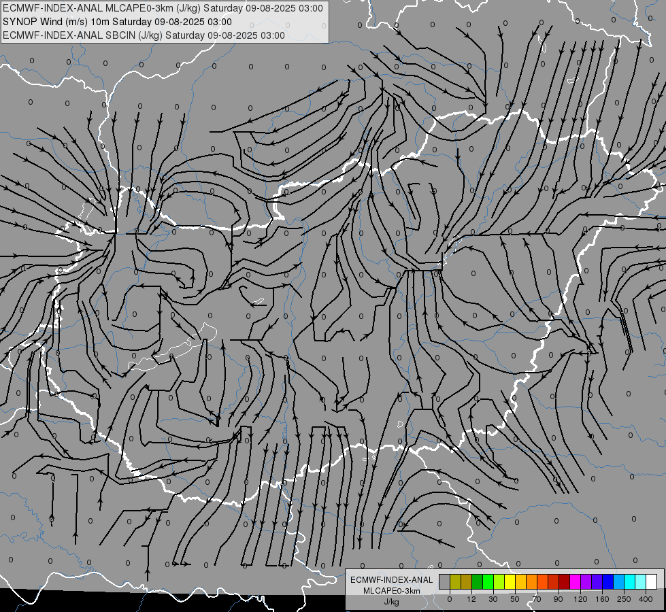The width and height of the screenshot is (666, 612).
Task: Click the lime yellow-green legend swatch
Action: click(499, 581)
